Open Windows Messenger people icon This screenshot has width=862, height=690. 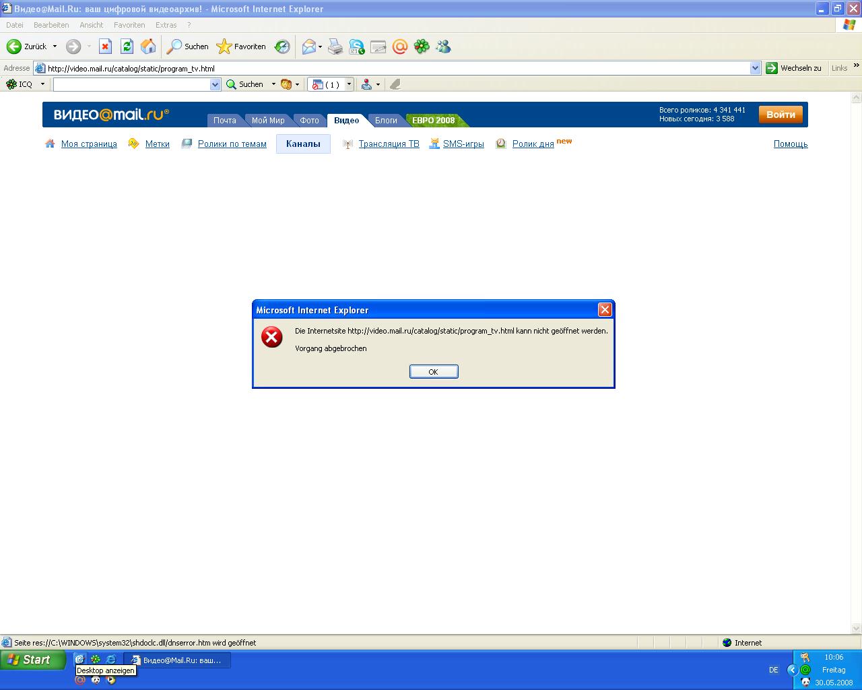(443, 46)
